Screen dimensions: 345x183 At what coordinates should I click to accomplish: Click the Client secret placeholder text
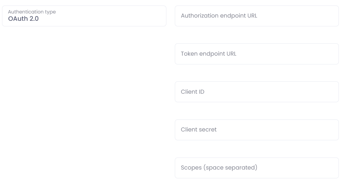pos(199,130)
